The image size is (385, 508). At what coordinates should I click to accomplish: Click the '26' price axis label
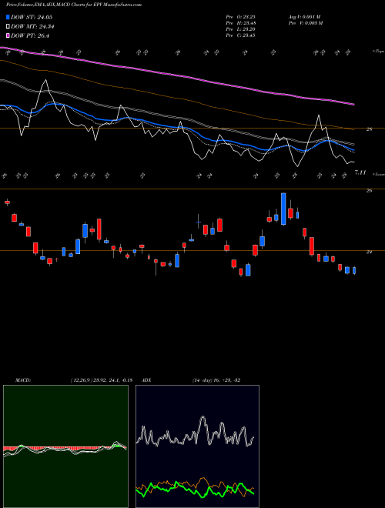[x=369, y=191]
